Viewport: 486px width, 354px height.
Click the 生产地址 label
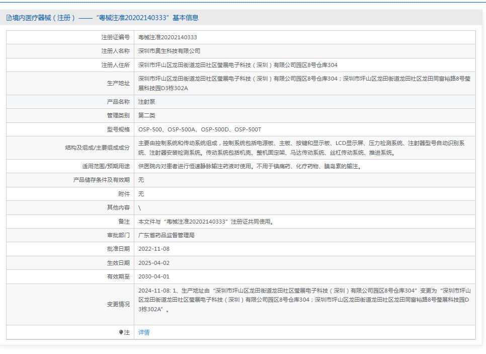[118, 83]
